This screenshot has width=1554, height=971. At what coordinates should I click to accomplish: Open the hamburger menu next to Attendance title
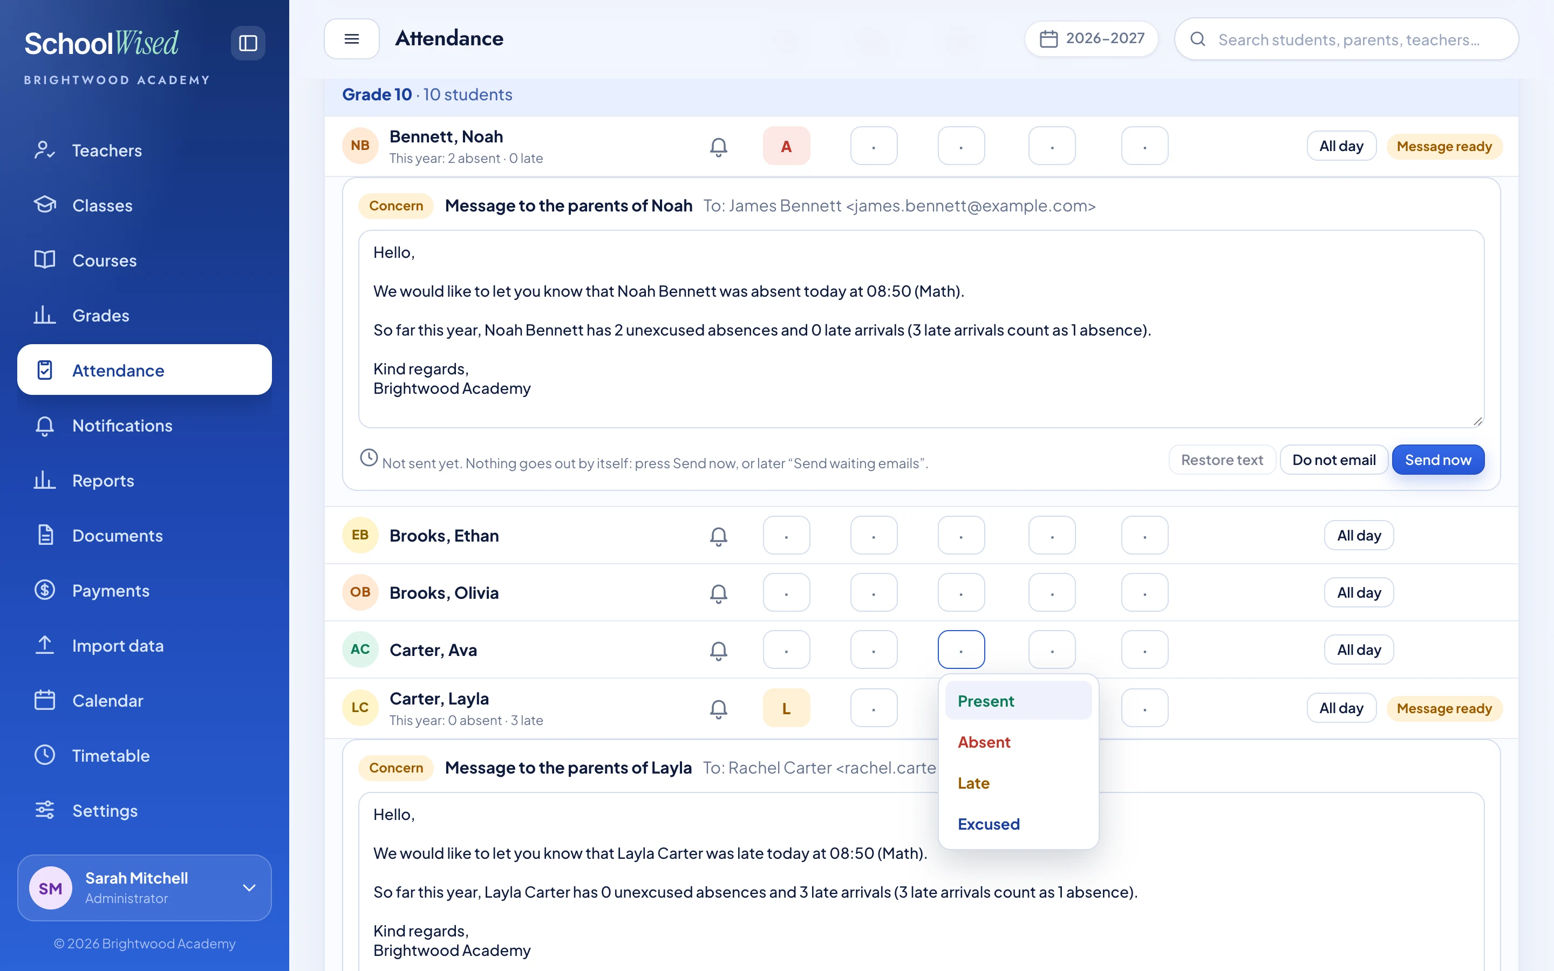pyautogui.click(x=351, y=38)
